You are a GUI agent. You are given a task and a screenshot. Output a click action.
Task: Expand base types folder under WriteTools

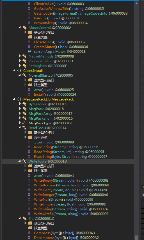click(x=25, y=166)
